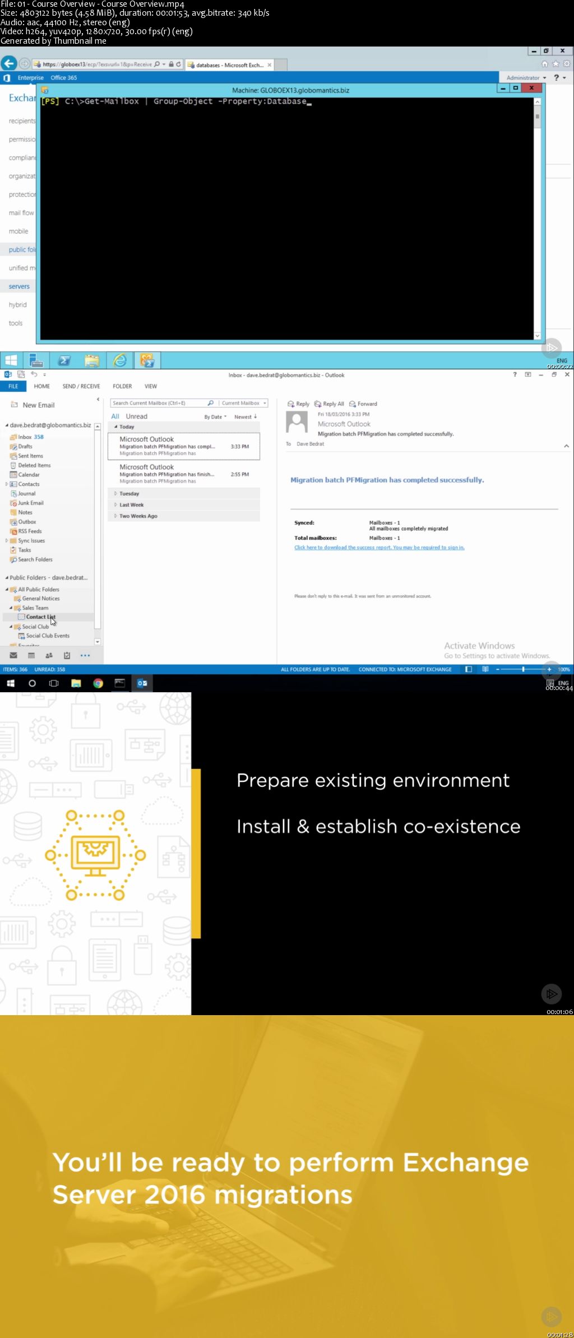Click the Outlook icon on Windows 10 taskbar
The height and width of the screenshot is (1338, 574).
(x=142, y=683)
